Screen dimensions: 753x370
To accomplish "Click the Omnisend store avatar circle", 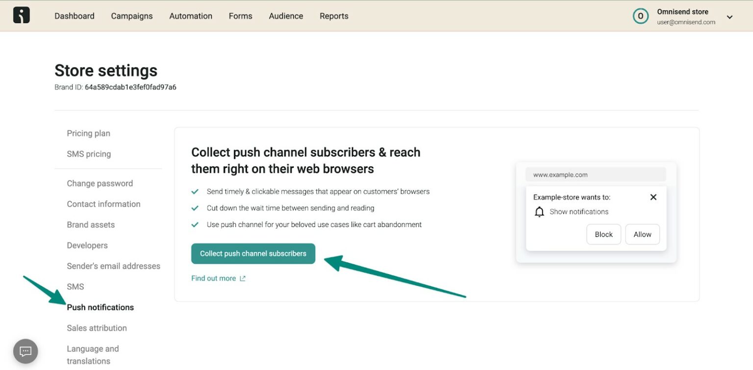I will point(640,16).
